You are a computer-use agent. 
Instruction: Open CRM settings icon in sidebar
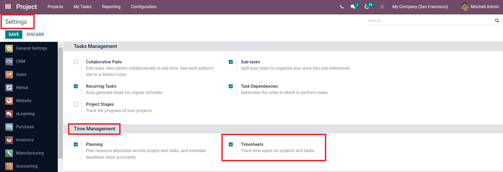pos(9,62)
